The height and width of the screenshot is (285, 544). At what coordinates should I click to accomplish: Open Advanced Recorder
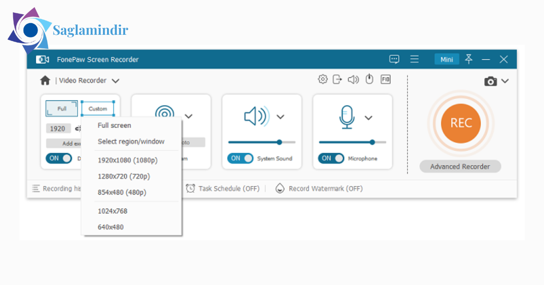point(460,166)
